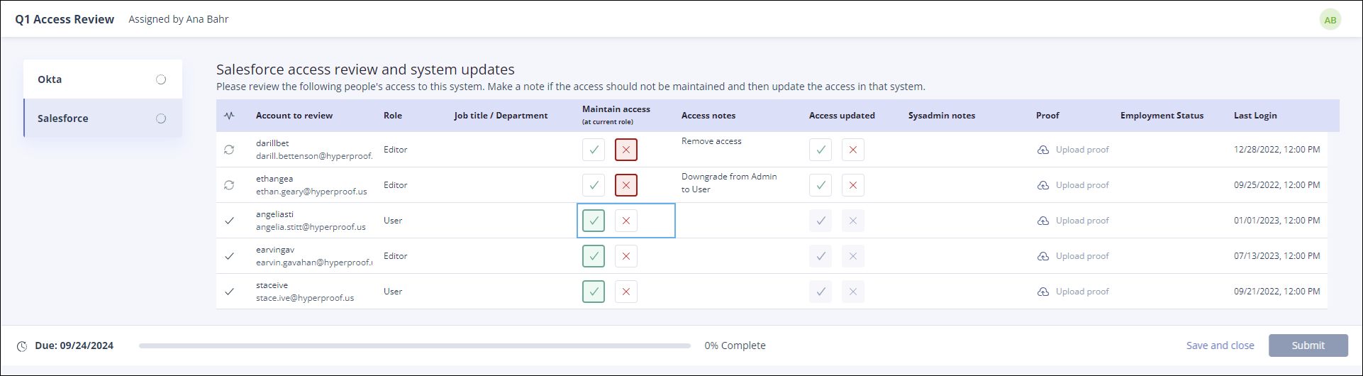The height and width of the screenshot is (376, 1363).
Task: Click the upload cloud icon in ethangea row
Action: pos(1043,185)
